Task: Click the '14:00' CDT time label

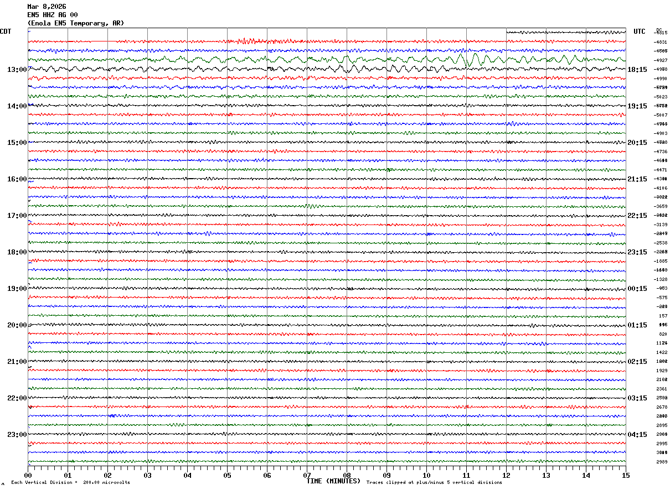Action: click(17, 106)
